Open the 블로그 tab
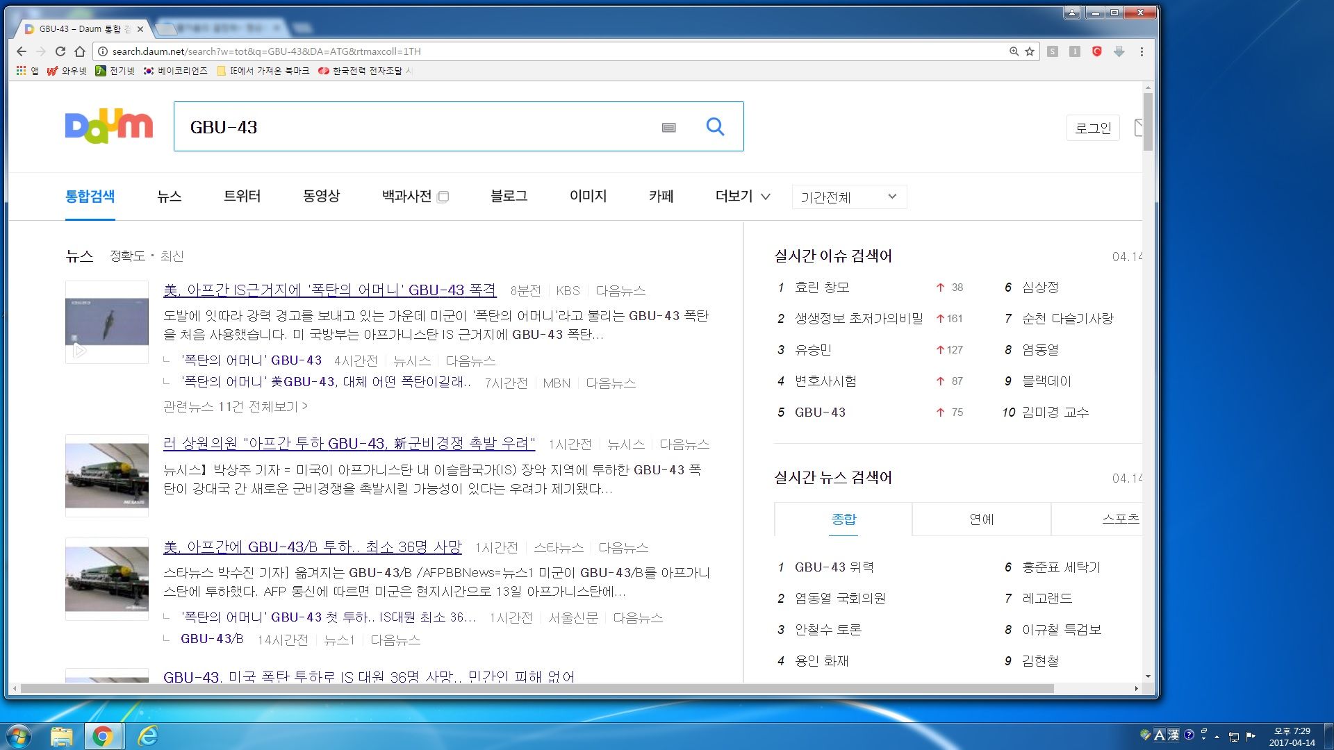The image size is (1334, 750). [509, 197]
